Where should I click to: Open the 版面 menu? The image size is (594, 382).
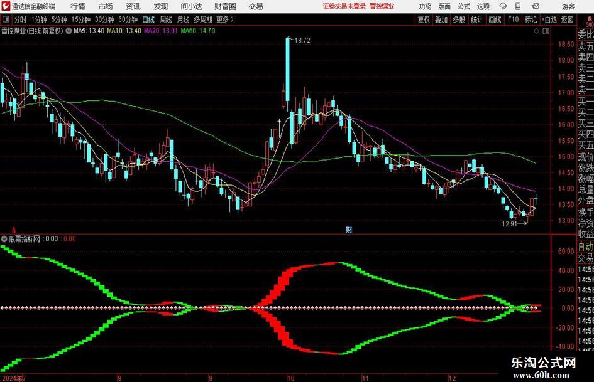click(x=444, y=6)
